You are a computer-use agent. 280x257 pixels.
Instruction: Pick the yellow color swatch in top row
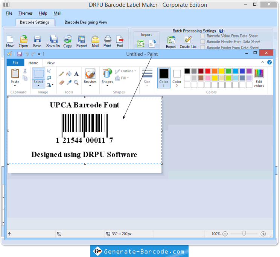[221, 71]
